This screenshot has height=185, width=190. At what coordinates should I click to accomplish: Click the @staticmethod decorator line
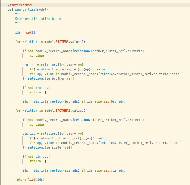coord(20,5)
